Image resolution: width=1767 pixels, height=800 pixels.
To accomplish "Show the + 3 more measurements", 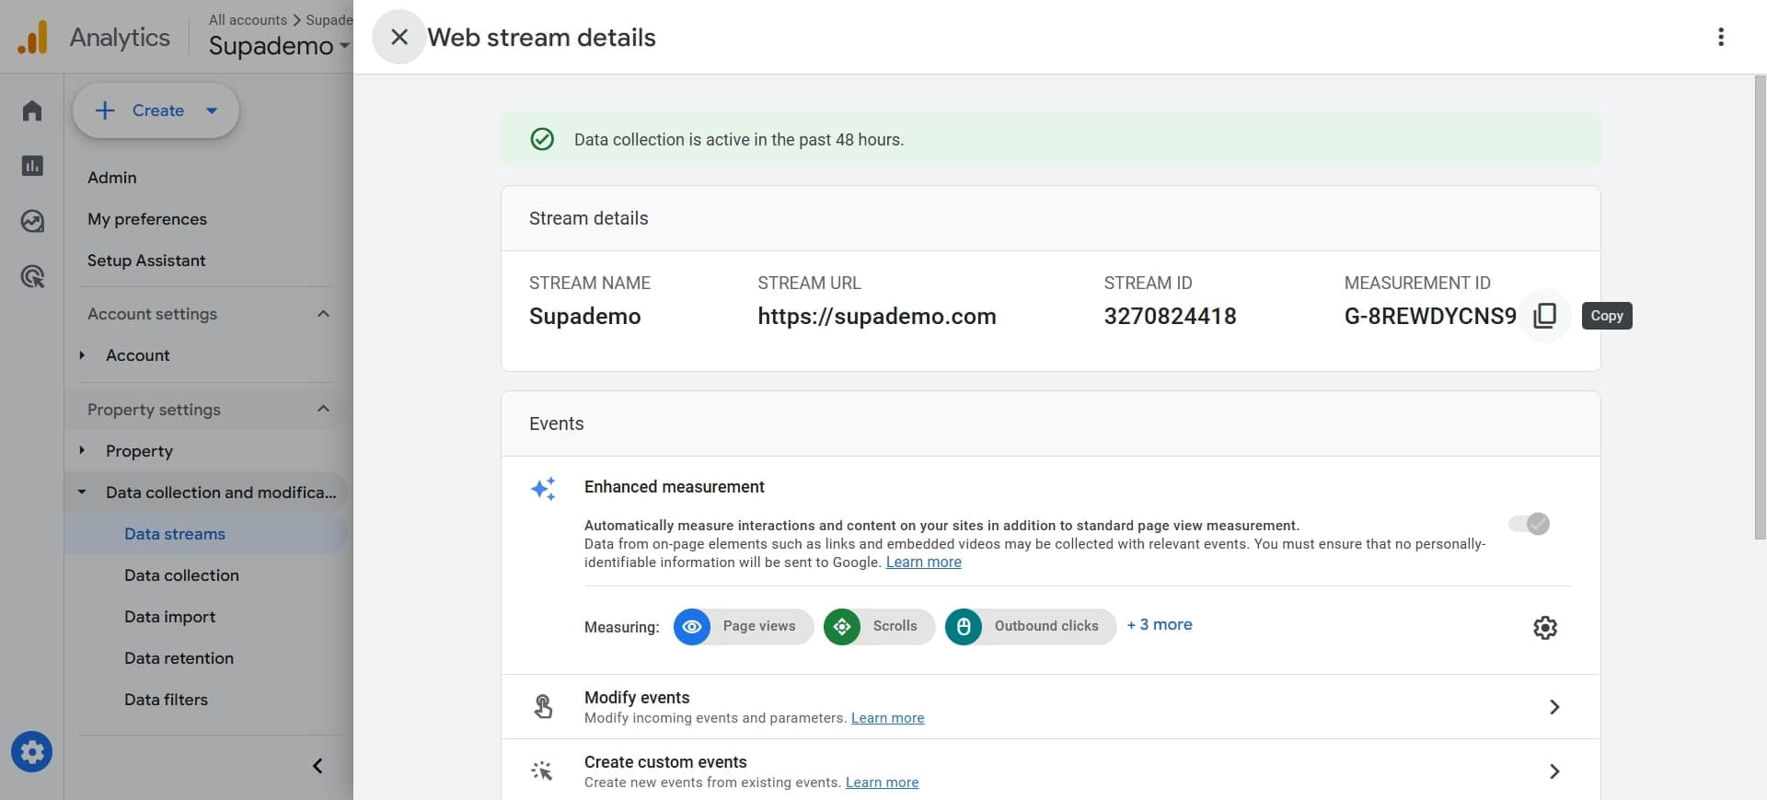I will click(x=1159, y=625).
